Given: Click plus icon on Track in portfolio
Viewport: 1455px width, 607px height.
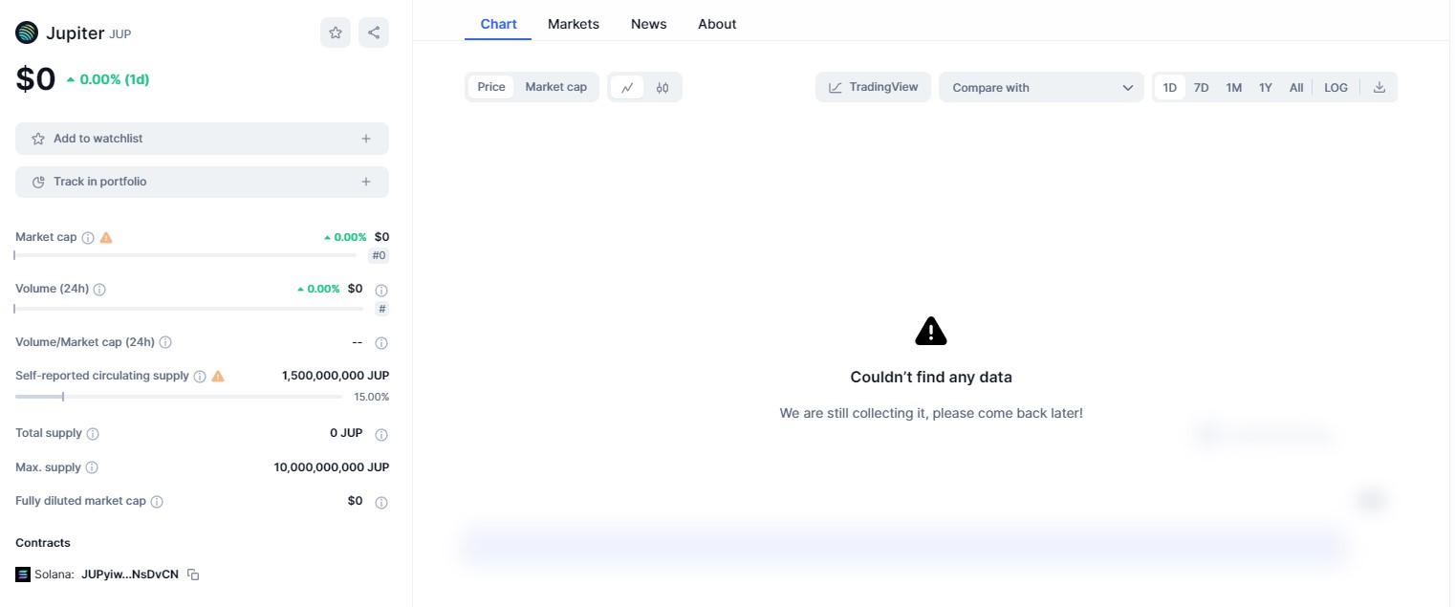Looking at the screenshot, I should 366,182.
